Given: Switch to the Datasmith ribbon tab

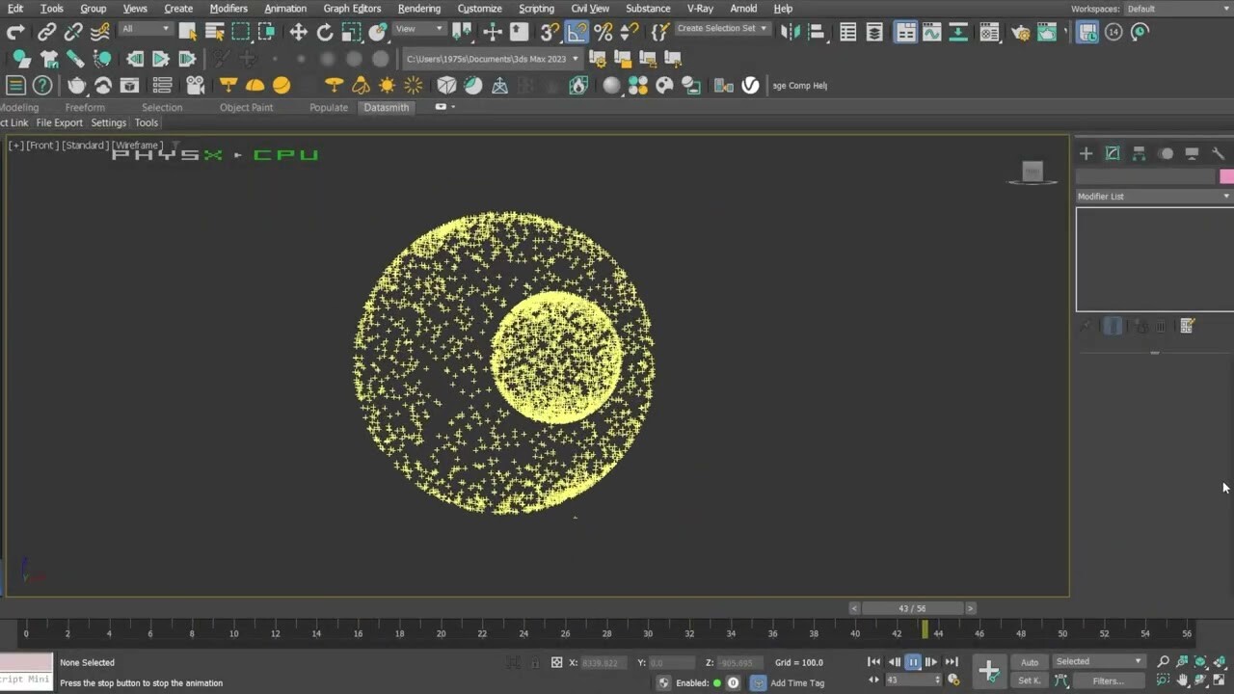Looking at the screenshot, I should 386,107.
